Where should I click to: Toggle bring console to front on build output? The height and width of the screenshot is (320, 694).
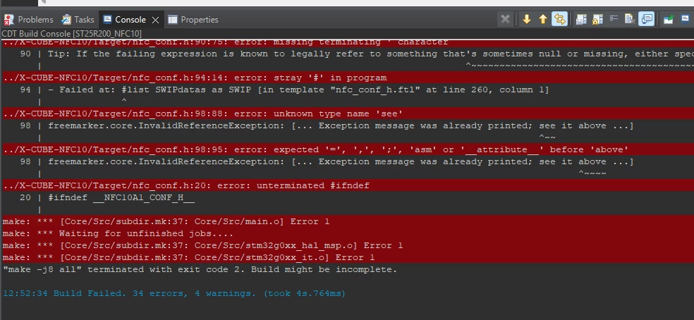(647, 20)
